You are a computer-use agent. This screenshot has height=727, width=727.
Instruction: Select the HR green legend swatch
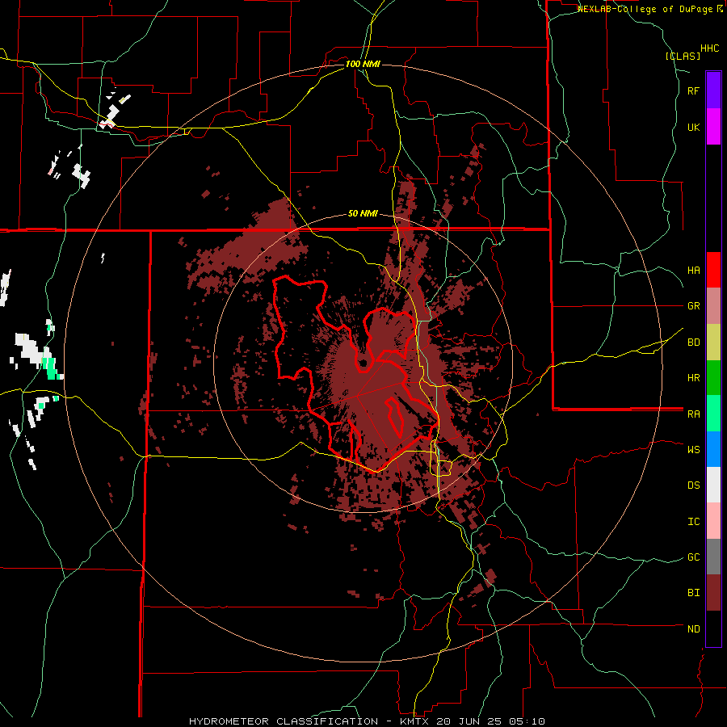click(x=713, y=377)
